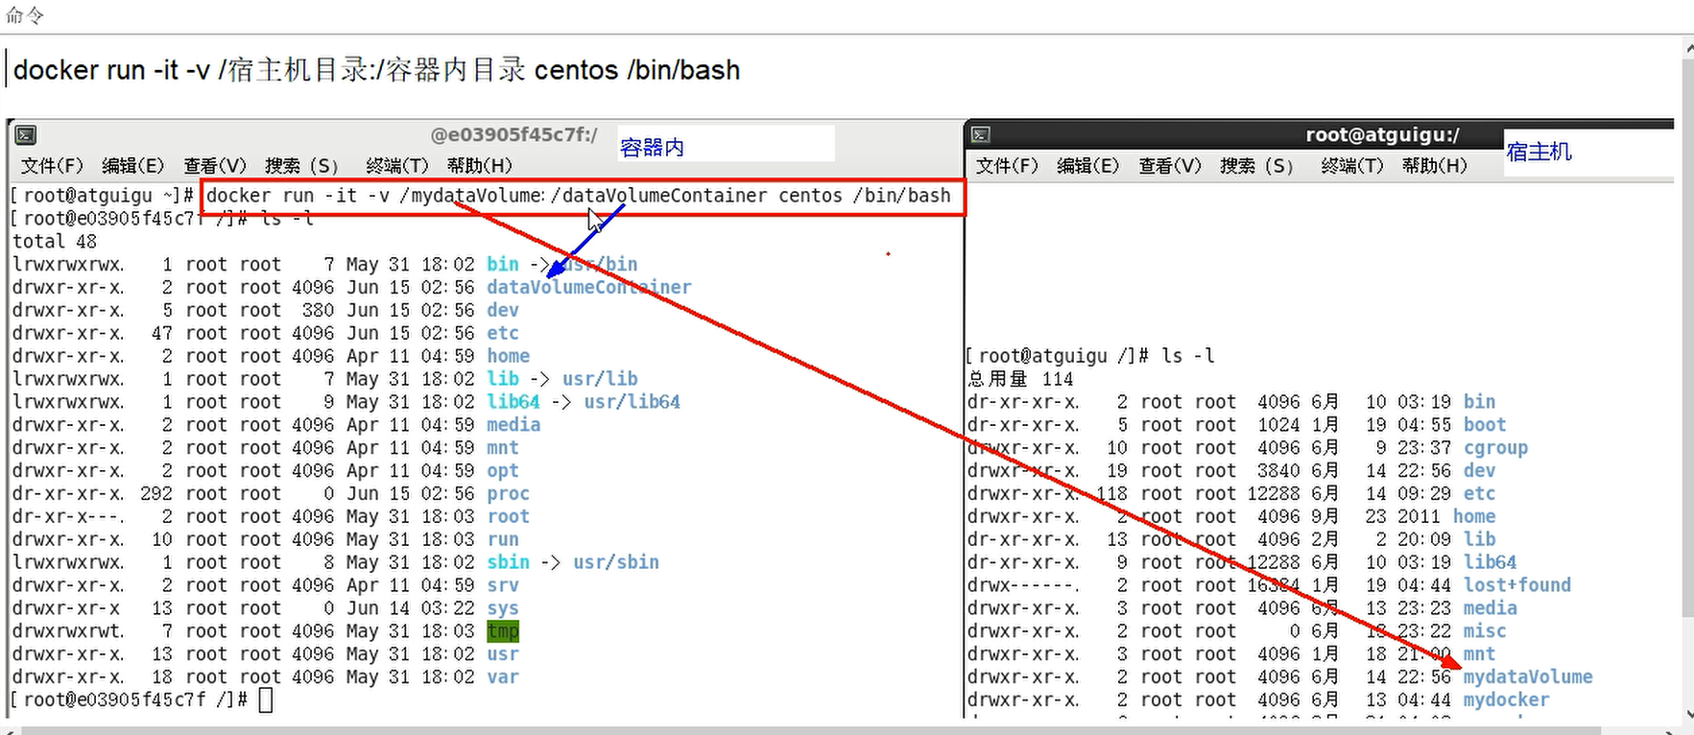Click the home entry in container listing

pos(508,356)
